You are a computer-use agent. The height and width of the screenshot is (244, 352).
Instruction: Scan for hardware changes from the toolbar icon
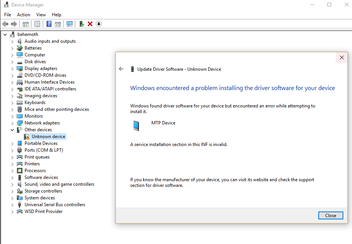70,24
